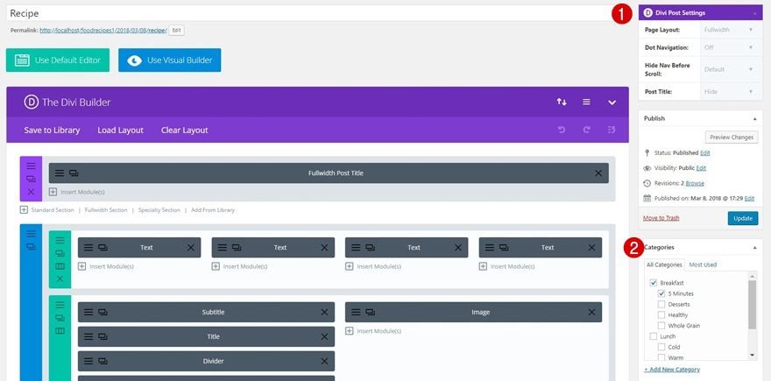Viewport: 771px width, 381px height.
Task: Launch Use Visual Builder
Action: pyautogui.click(x=170, y=60)
